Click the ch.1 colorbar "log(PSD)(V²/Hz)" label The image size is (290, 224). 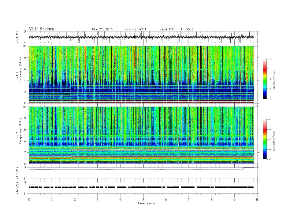tap(274, 81)
